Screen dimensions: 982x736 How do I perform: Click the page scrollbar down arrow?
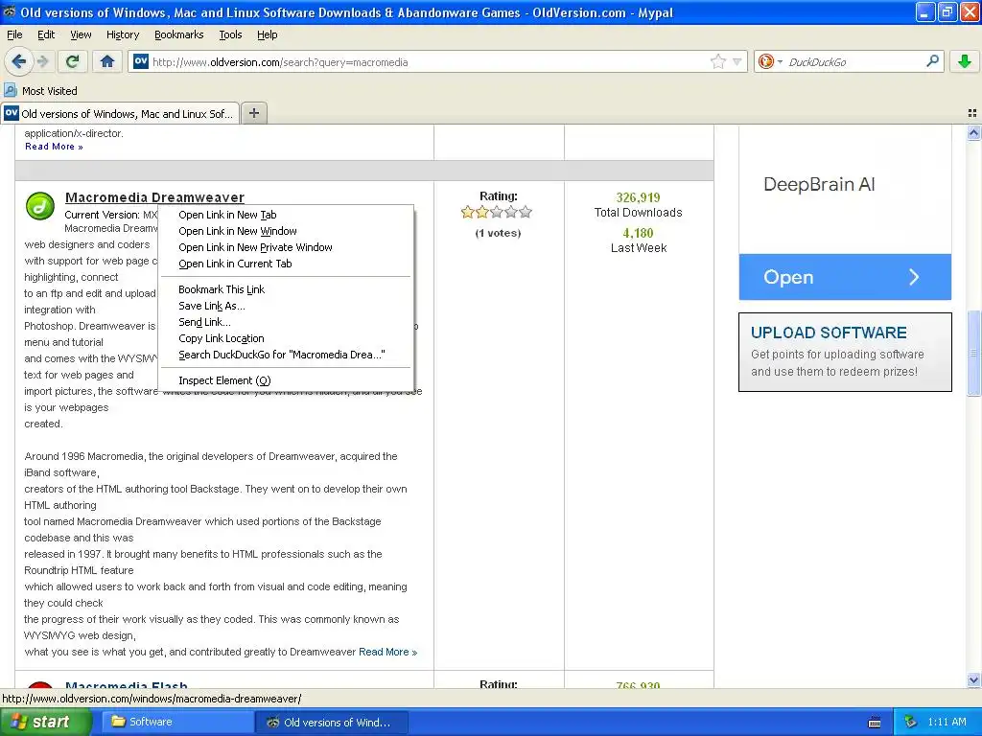(973, 679)
